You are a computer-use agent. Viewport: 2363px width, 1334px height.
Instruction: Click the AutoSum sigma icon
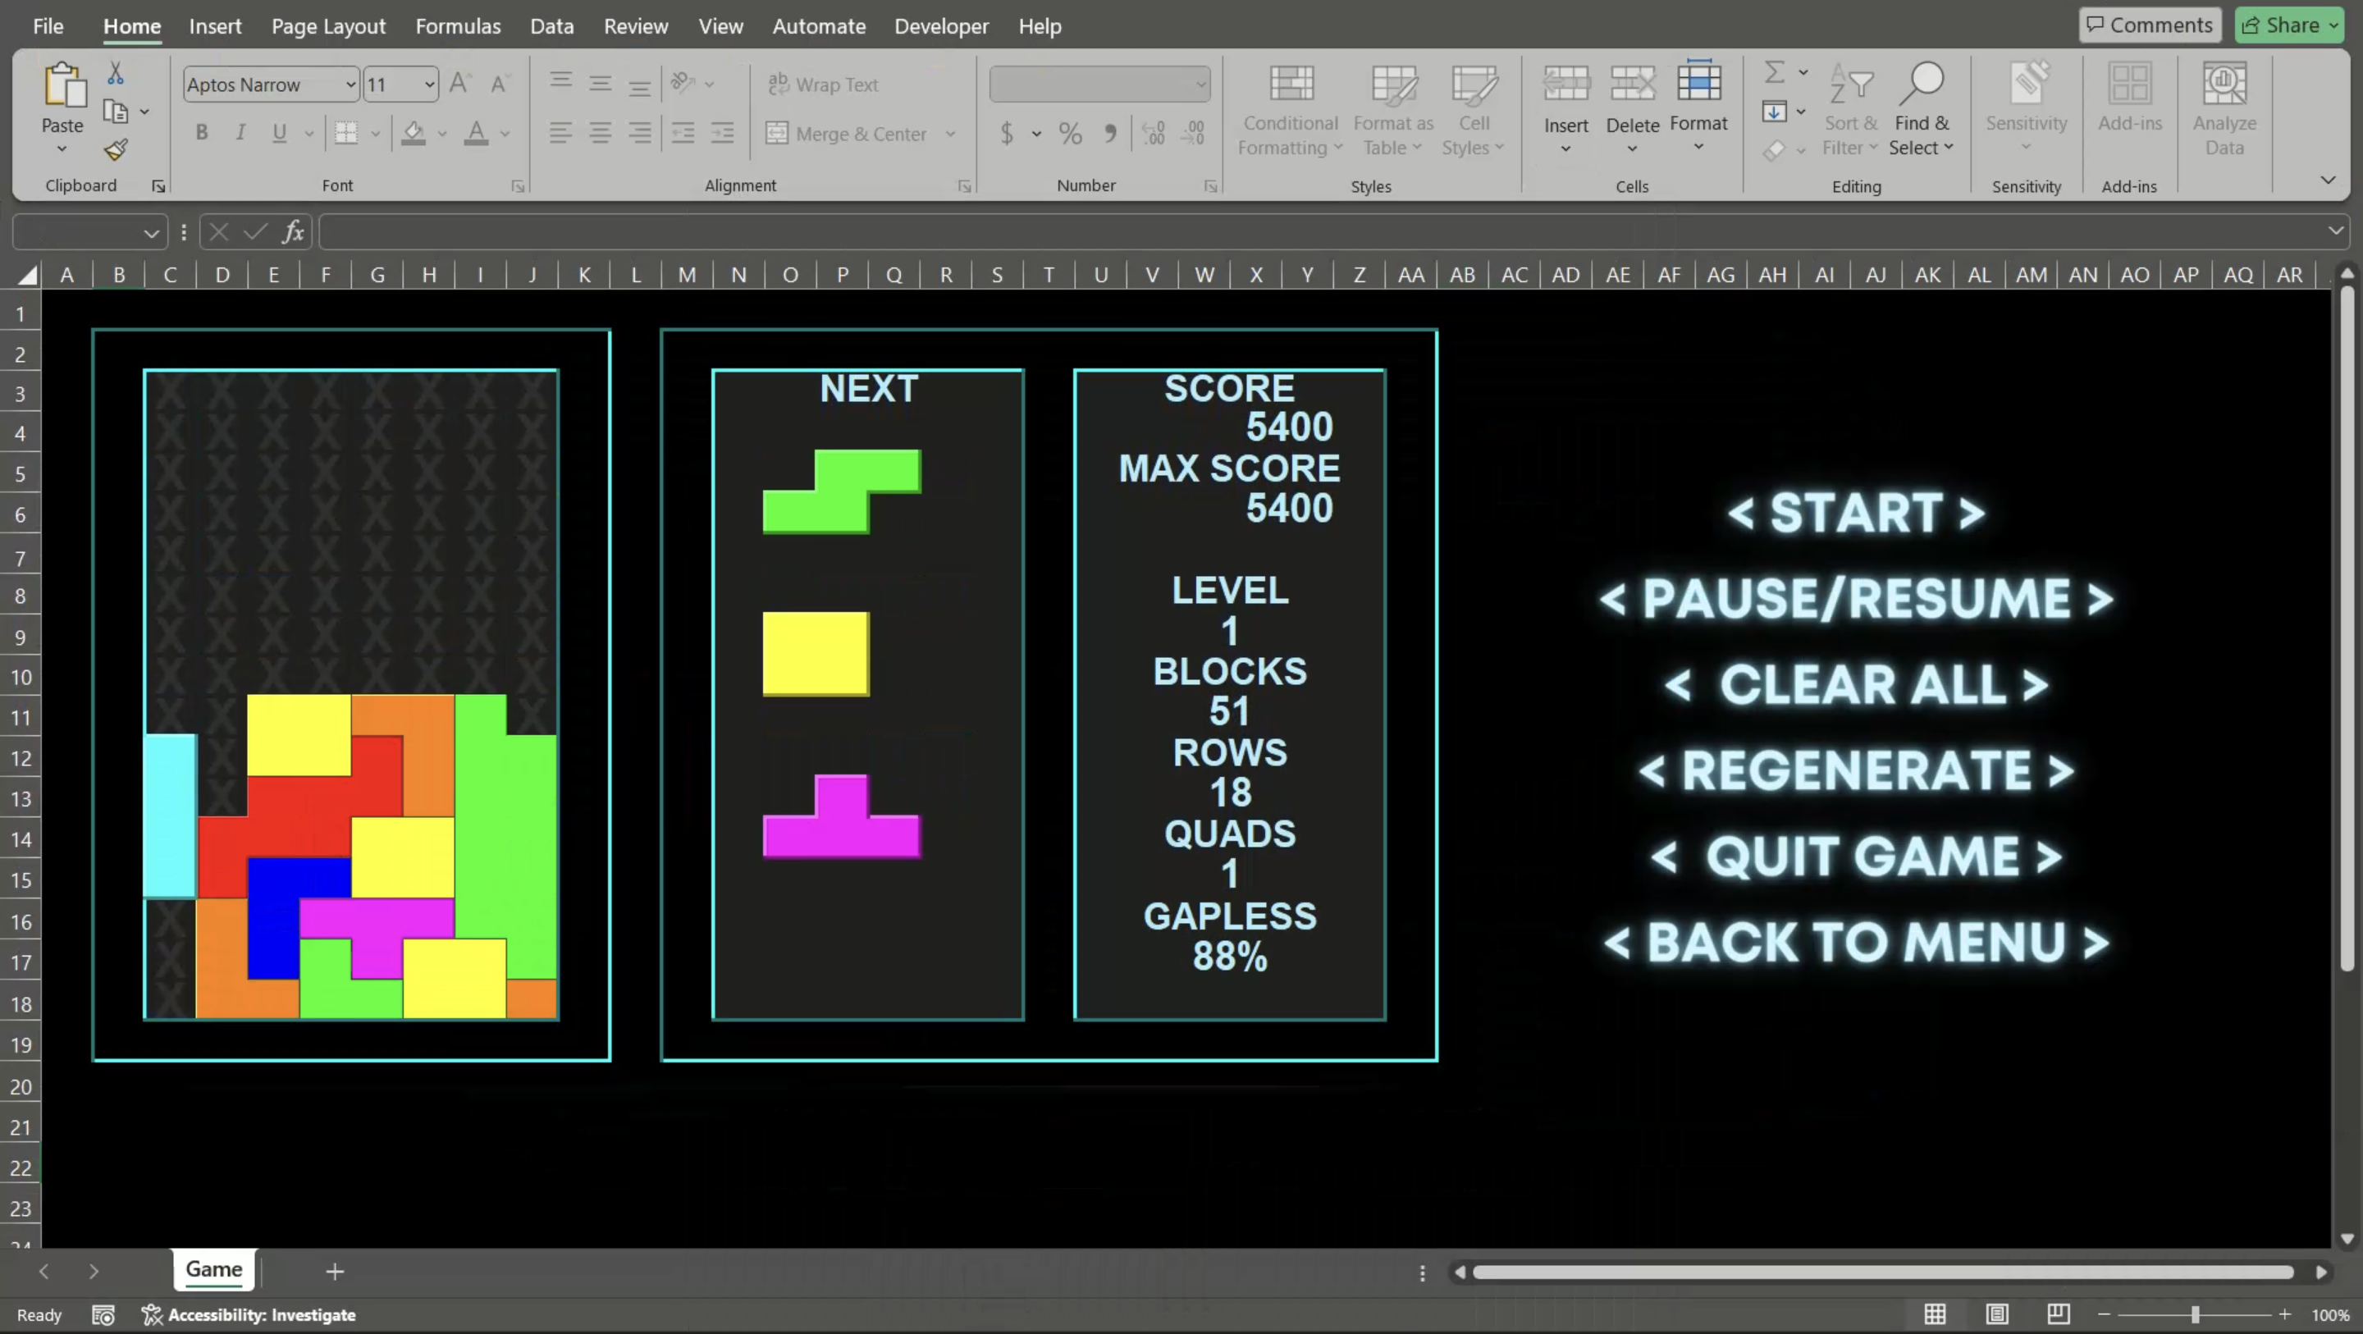click(x=1774, y=71)
